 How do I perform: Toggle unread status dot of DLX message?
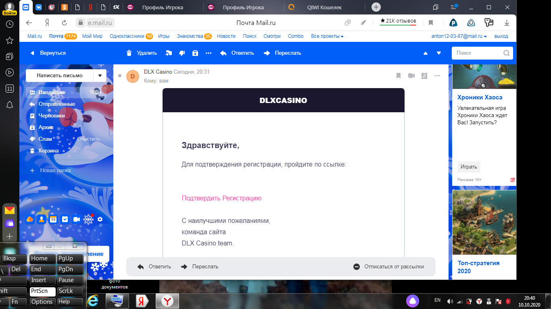(x=120, y=76)
